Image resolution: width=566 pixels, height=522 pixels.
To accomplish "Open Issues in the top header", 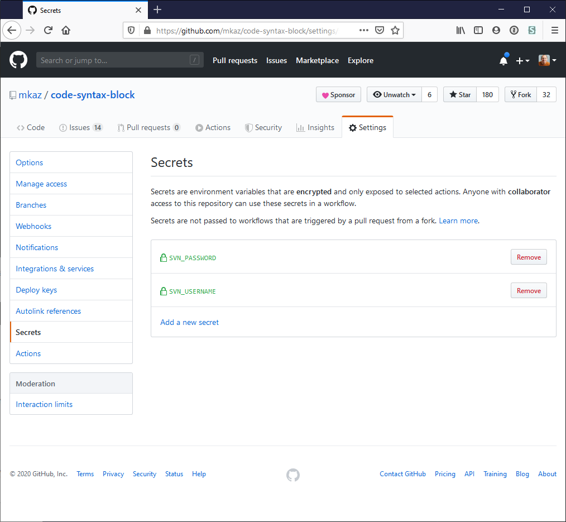I will [x=276, y=61].
